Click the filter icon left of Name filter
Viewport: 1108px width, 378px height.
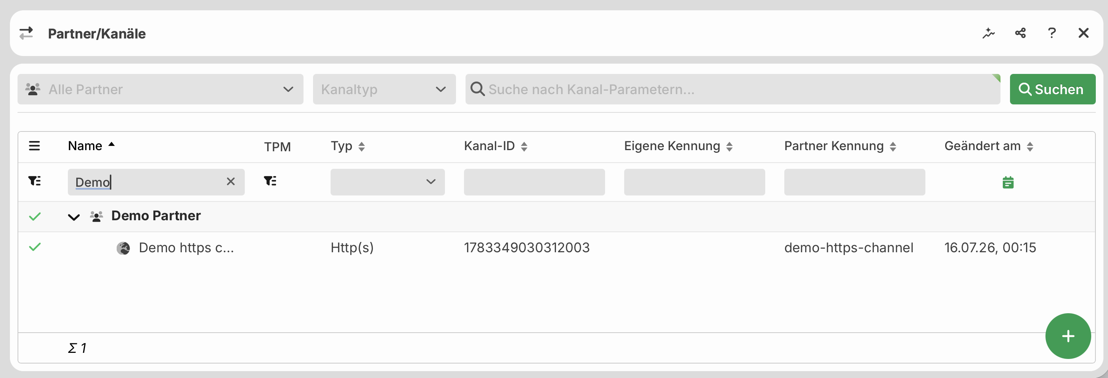click(x=34, y=181)
